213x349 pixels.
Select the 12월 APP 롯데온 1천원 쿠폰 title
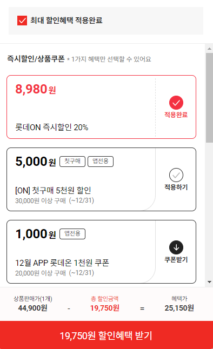[62, 263]
